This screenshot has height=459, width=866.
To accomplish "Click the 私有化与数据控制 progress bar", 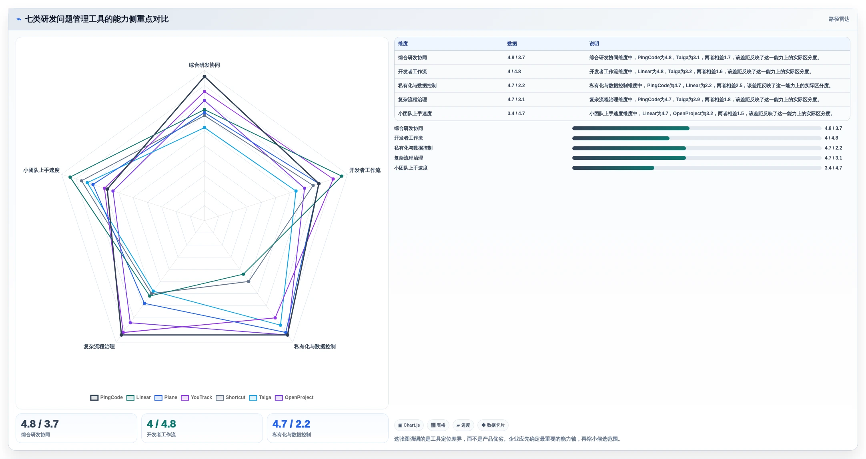I will coord(697,148).
